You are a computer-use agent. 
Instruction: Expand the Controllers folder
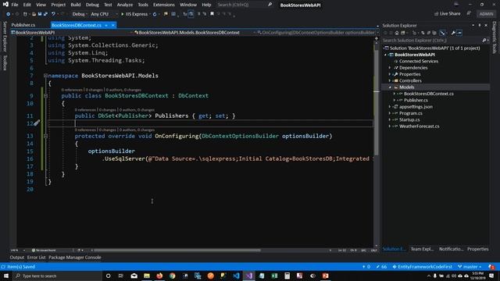(390, 80)
